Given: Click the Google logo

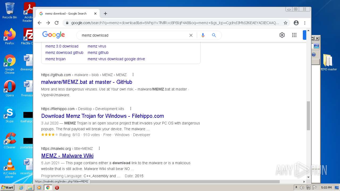Looking at the screenshot, I should (53, 35).
